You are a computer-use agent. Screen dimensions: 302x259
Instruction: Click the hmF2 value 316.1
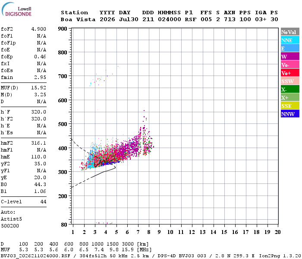coord(39,143)
